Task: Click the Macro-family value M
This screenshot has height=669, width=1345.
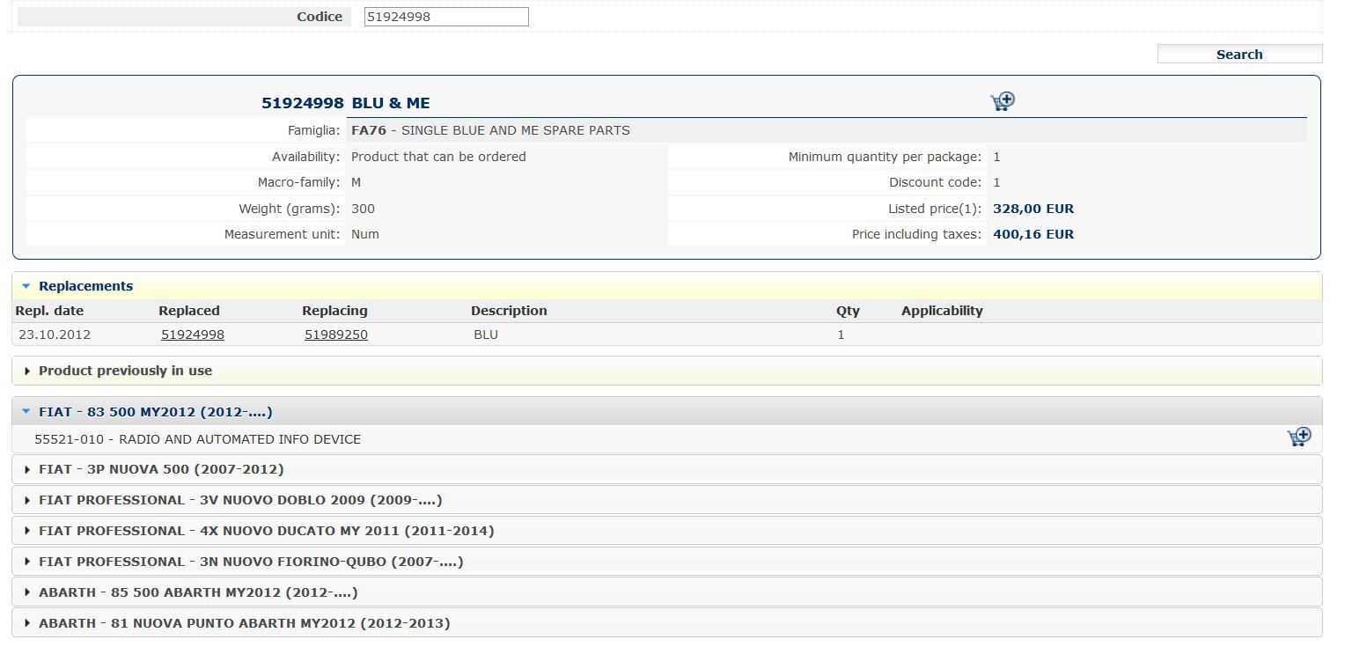Action: pyautogui.click(x=356, y=182)
